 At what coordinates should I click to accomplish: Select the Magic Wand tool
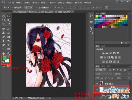click(8, 20)
